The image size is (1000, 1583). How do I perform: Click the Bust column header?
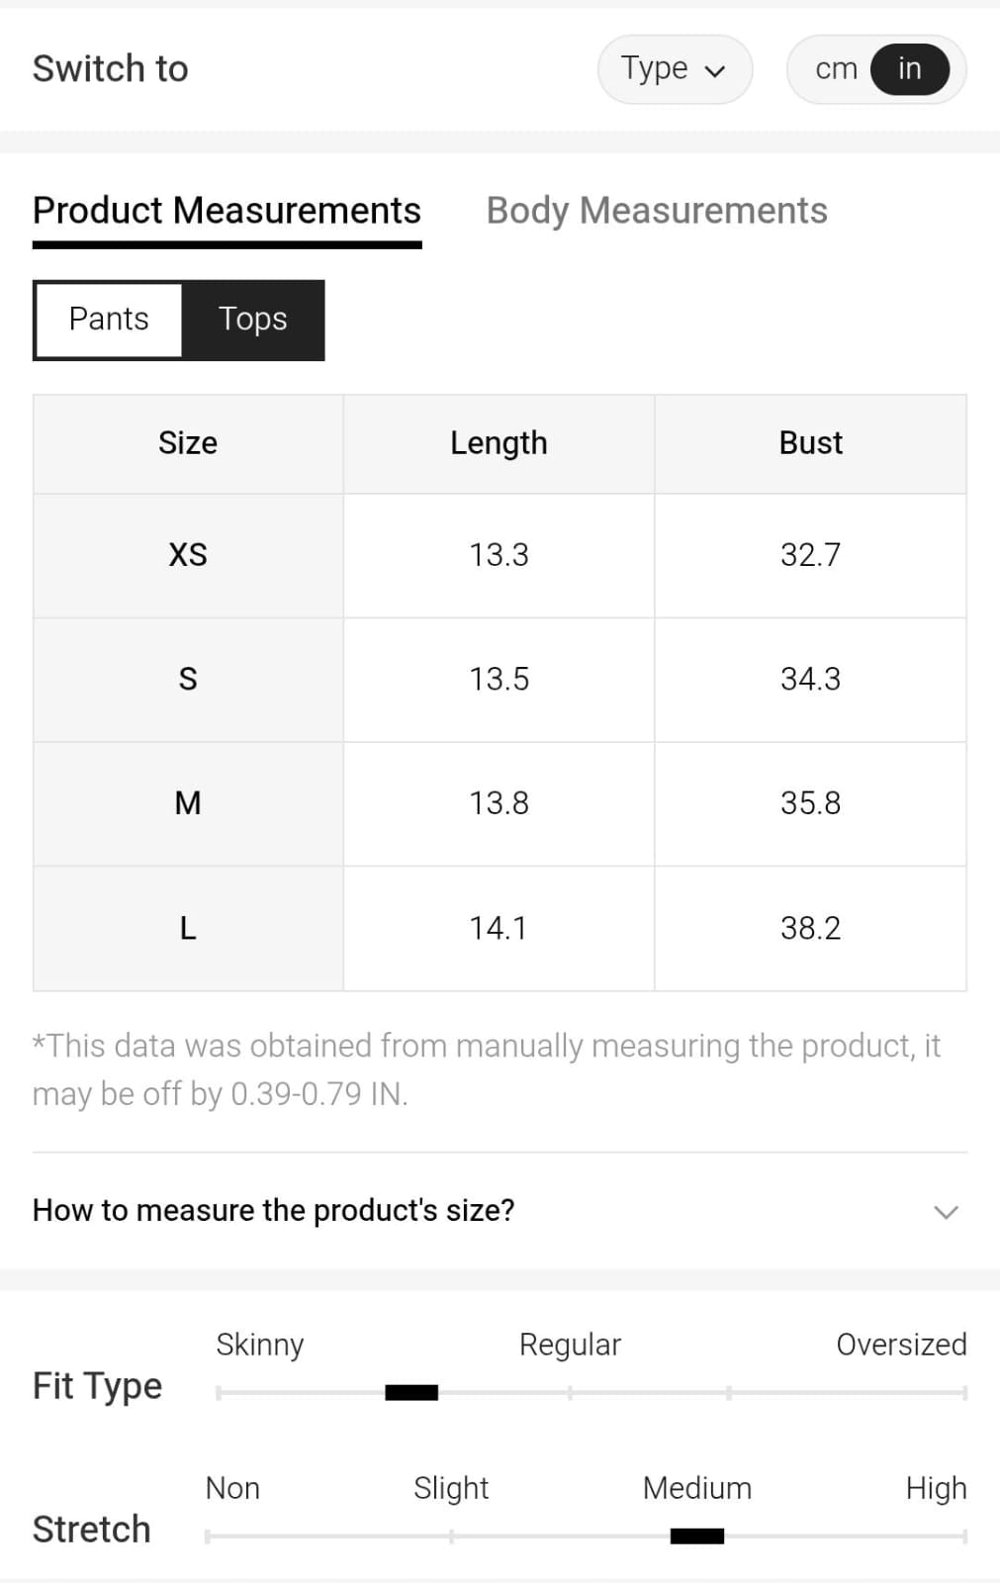pos(810,443)
